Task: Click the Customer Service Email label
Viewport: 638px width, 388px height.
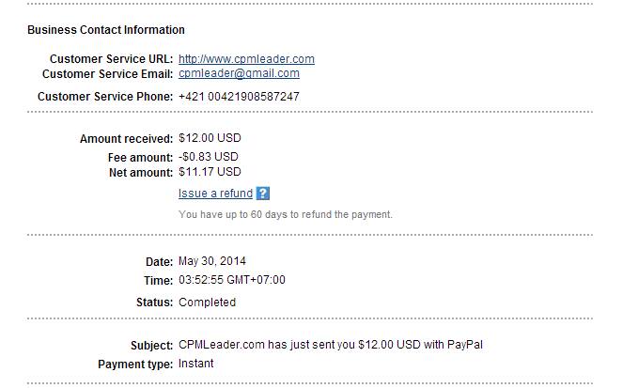Action: coord(107,74)
